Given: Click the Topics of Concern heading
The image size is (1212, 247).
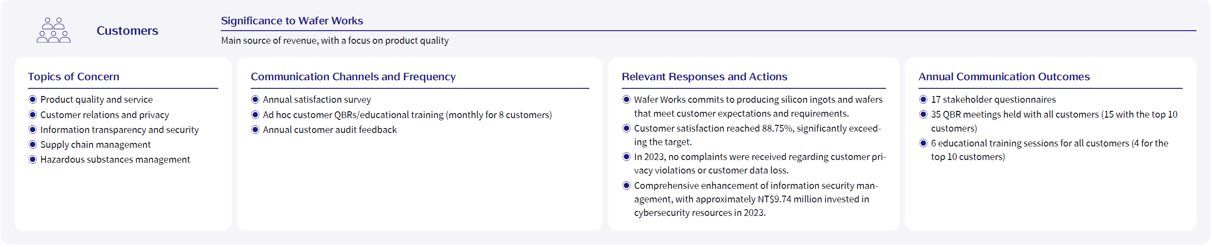Looking at the screenshot, I should pos(73,77).
